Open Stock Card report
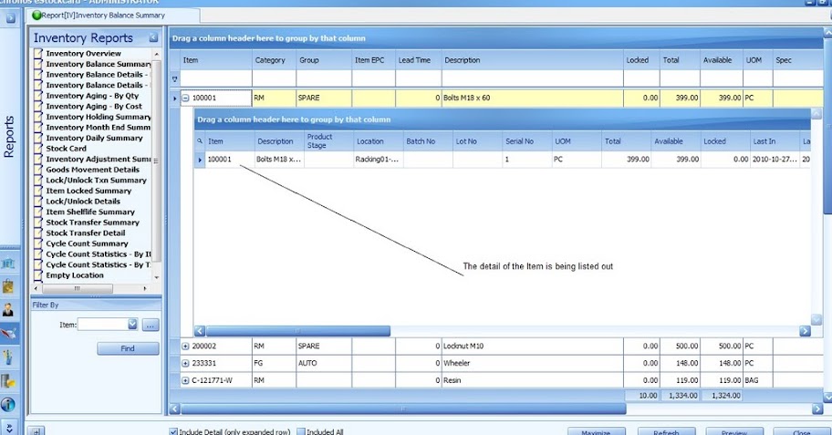This screenshot has width=832, height=435. pos(66,149)
